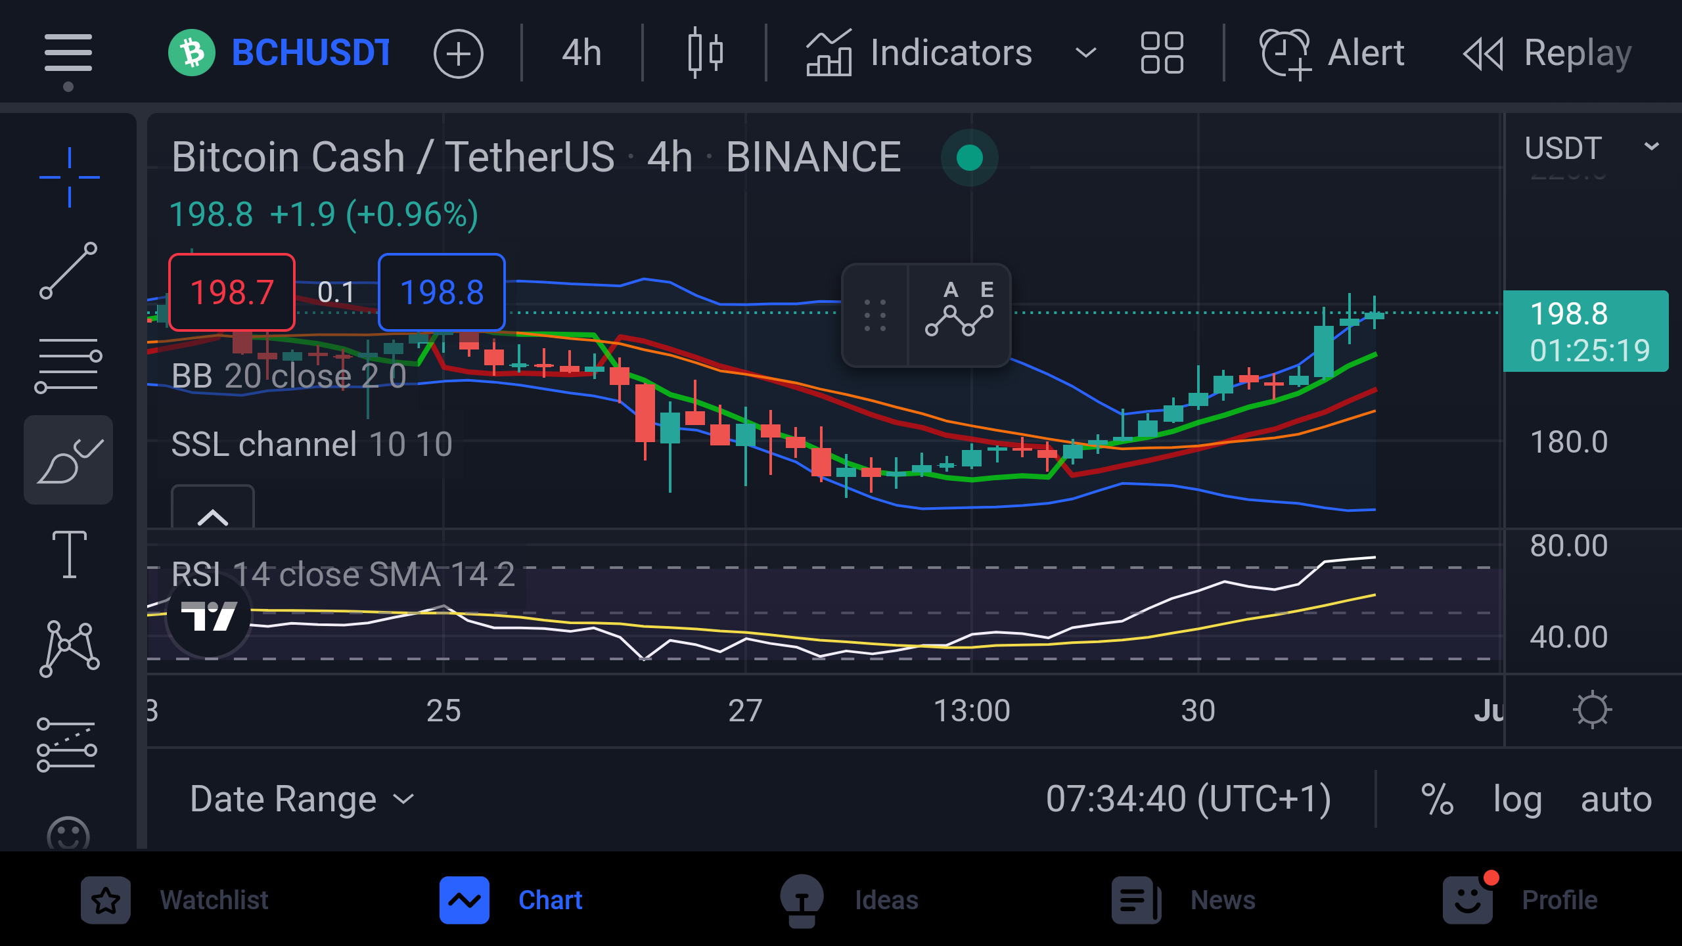Screen dimensions: 1682x946
Task: Toggle percent scale mode
Action: [1438, 799]
